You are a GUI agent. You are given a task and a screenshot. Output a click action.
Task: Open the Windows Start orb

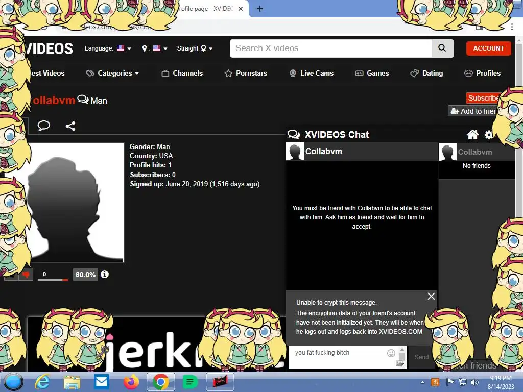click(x=13, y=382)
